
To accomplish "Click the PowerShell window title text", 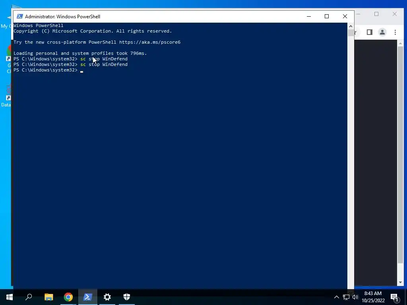I will [x=62, y=16].
